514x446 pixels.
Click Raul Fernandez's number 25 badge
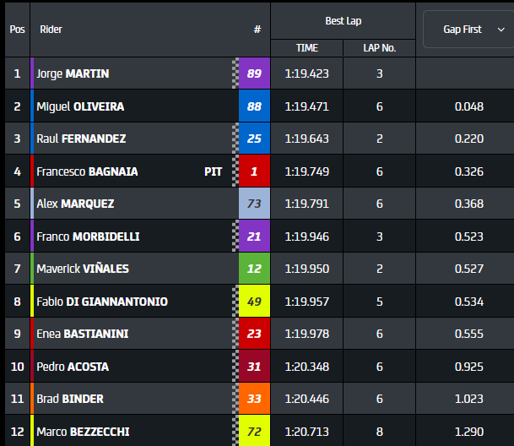254,139
